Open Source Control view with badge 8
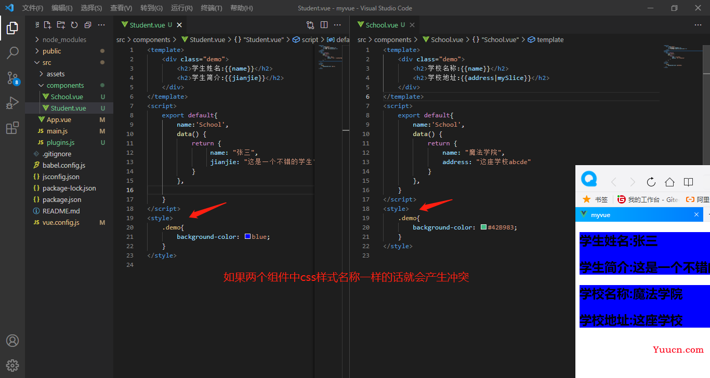The image size is (710, 378). (x=12, y=78)
